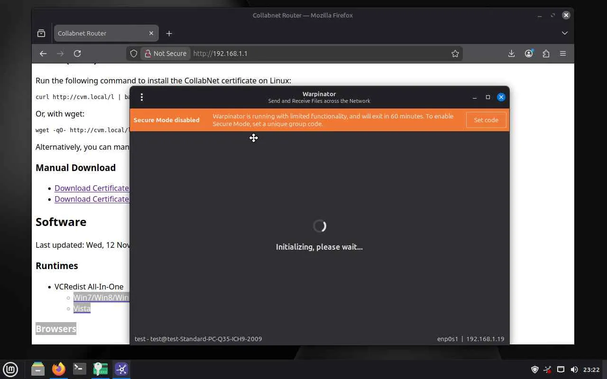607x379 pixels.
Task: Click the wget command line text
Action: pyautogui.click(x=83, y=130)
